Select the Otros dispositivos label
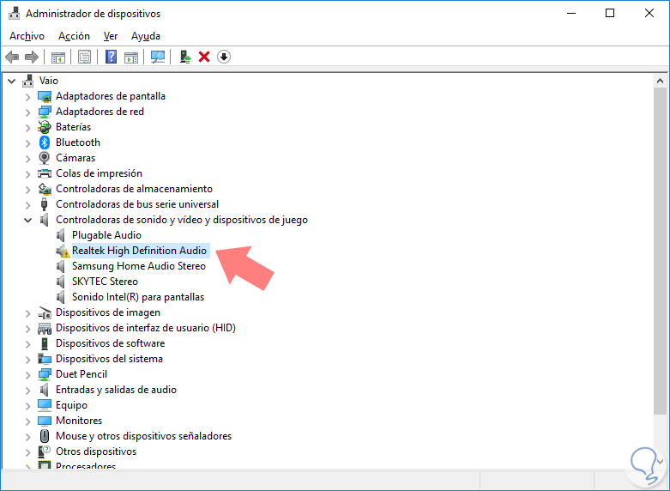The image size is (670, 491). 96,452
